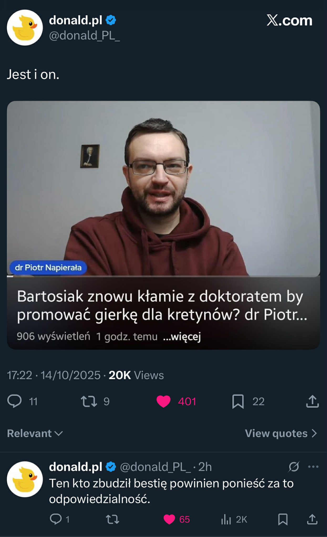The height and width of the screenshot is (537, 327).
Task: Share the main post via upload icon
Action: coord(312,401)
